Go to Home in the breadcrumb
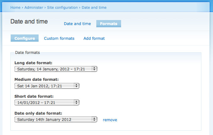 [x=15, y=8]
